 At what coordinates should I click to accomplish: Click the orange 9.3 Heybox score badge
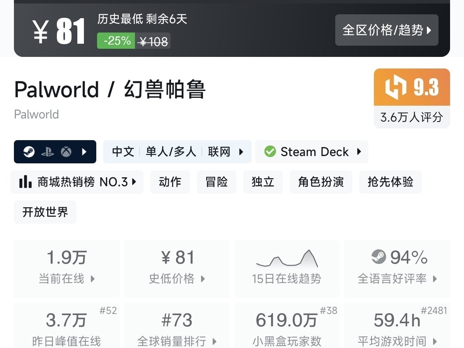(412, 87)
